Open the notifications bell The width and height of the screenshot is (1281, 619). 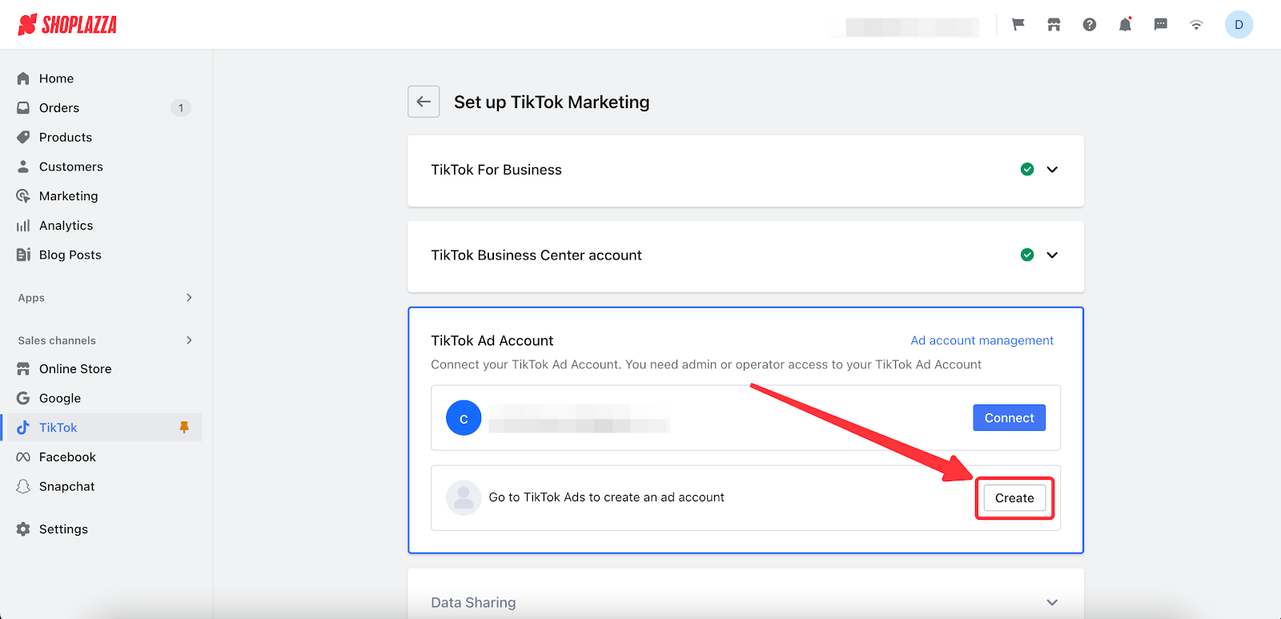coord(1125,25)
